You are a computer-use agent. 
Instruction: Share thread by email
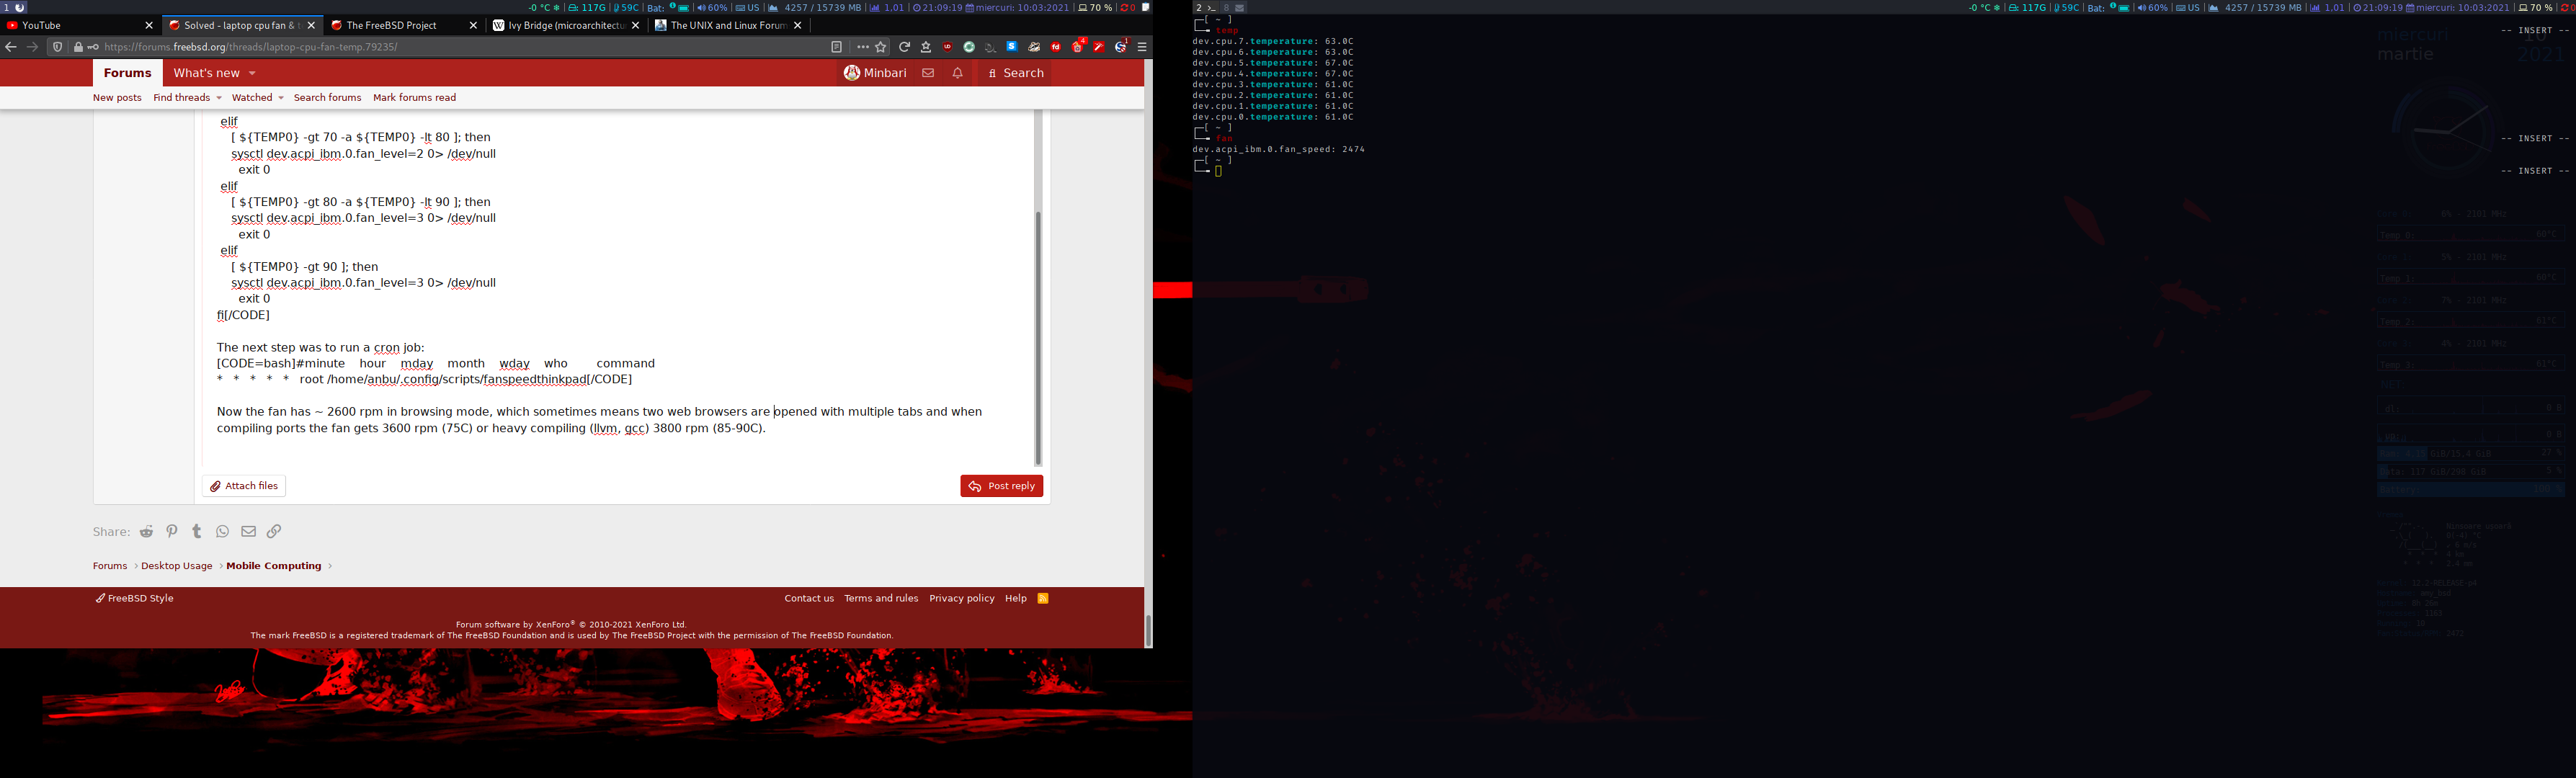coord(248,532)
